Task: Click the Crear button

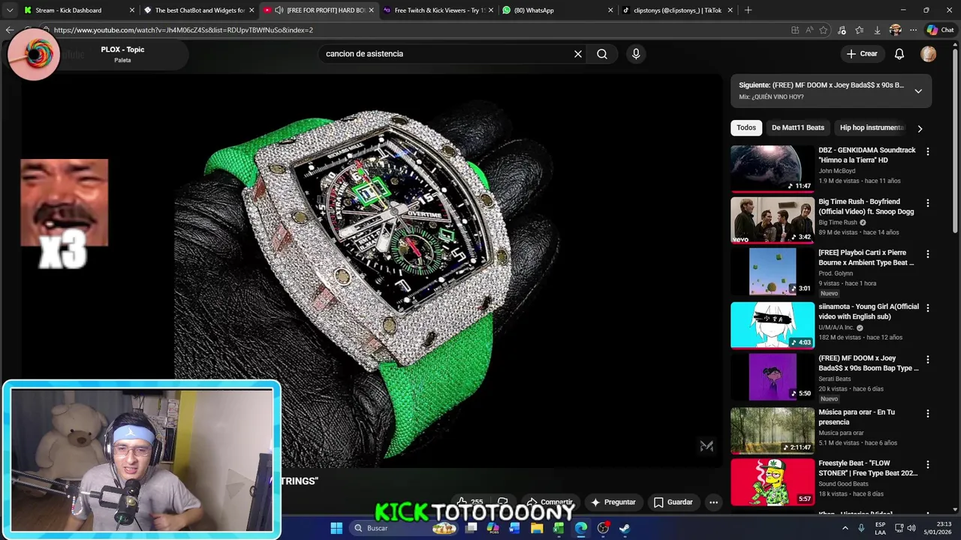Action: point(862,54)
